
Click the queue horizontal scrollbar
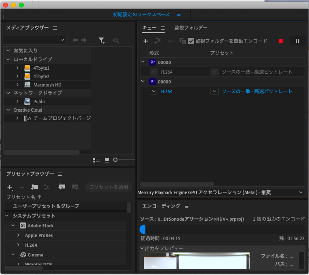pos(177,184)
